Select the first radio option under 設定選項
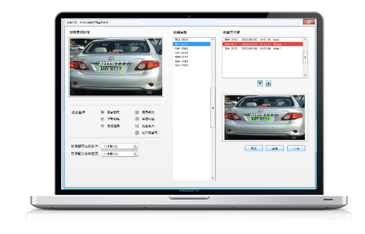The width and height of the screenshot is (365, 234). point(102,112)
